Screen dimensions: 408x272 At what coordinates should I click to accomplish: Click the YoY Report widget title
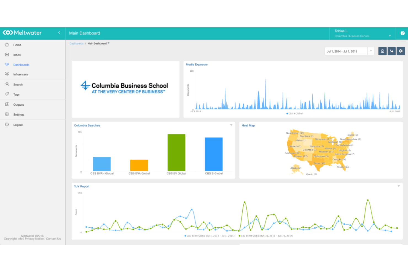click(x=82, y=186)
